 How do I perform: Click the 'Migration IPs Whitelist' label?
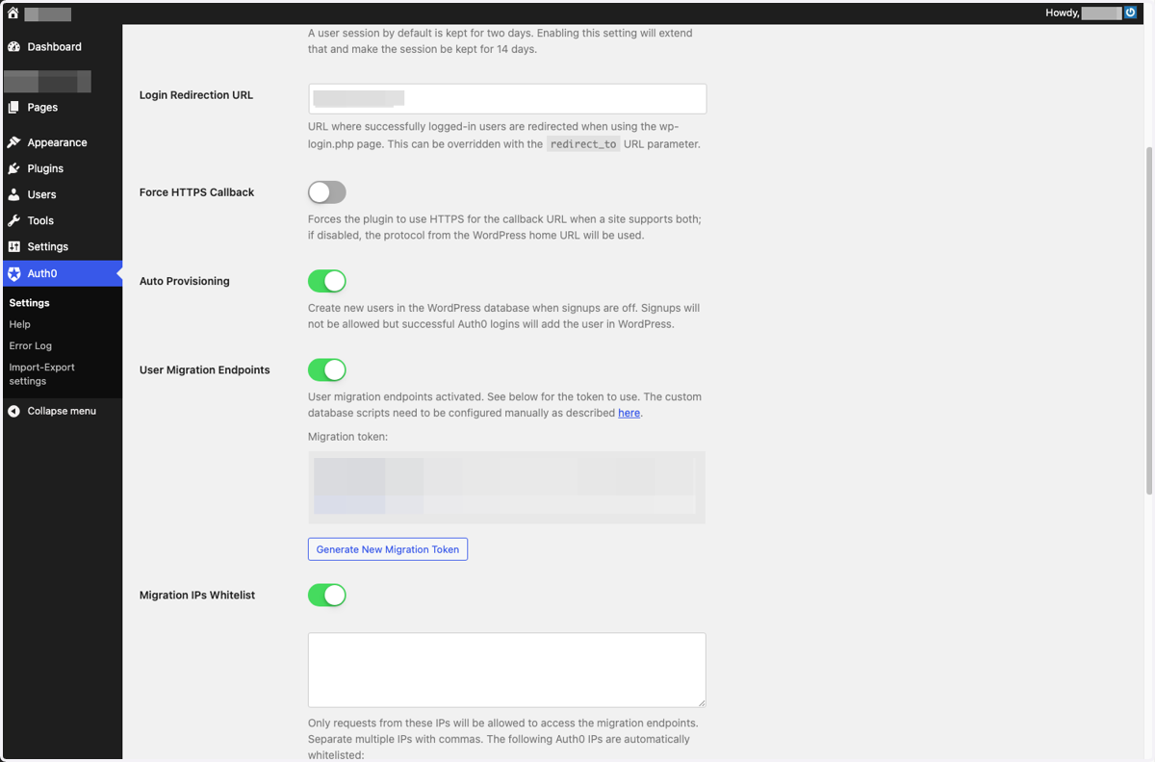[x=197, y=595]
